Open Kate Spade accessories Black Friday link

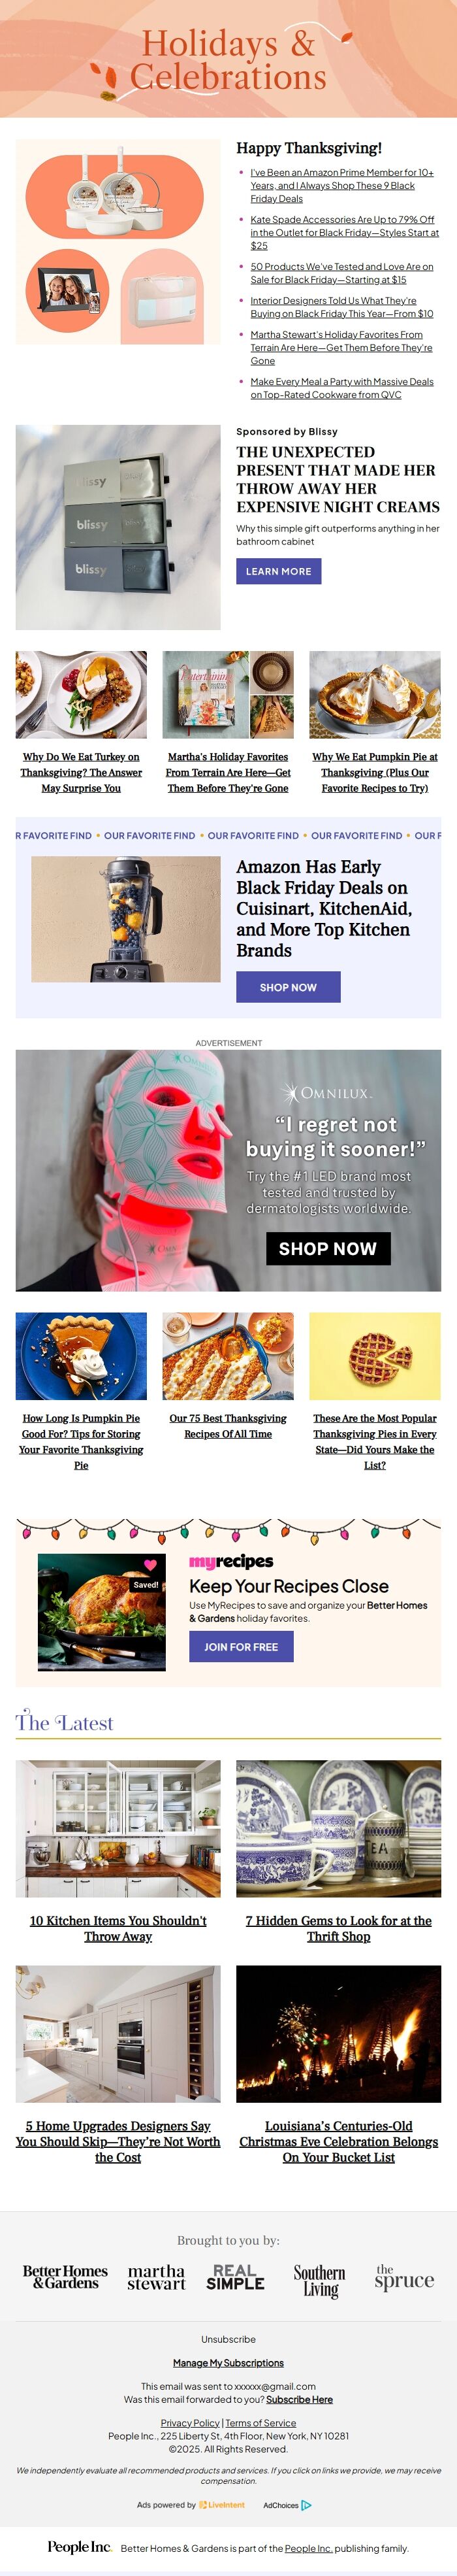click(344, 232)
